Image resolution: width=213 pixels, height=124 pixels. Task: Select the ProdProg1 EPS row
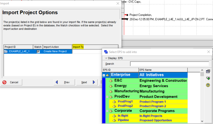(148, 102)
